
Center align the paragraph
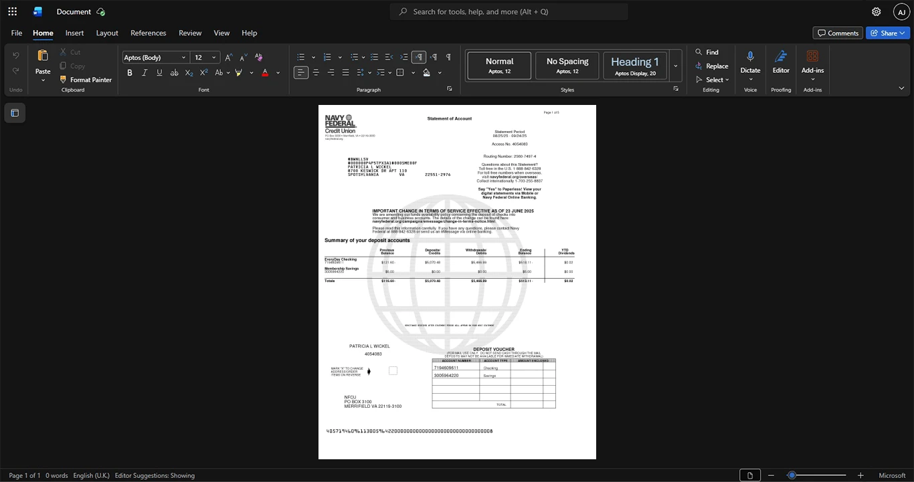pyautogui.click(x=316, y=72)
